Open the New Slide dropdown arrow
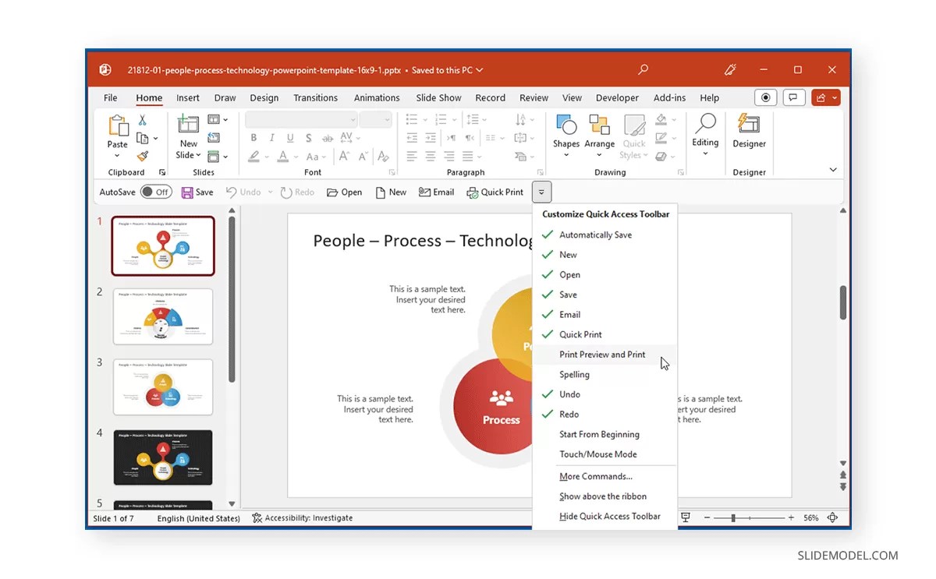The image size is (936, 579). click(197, 155)
